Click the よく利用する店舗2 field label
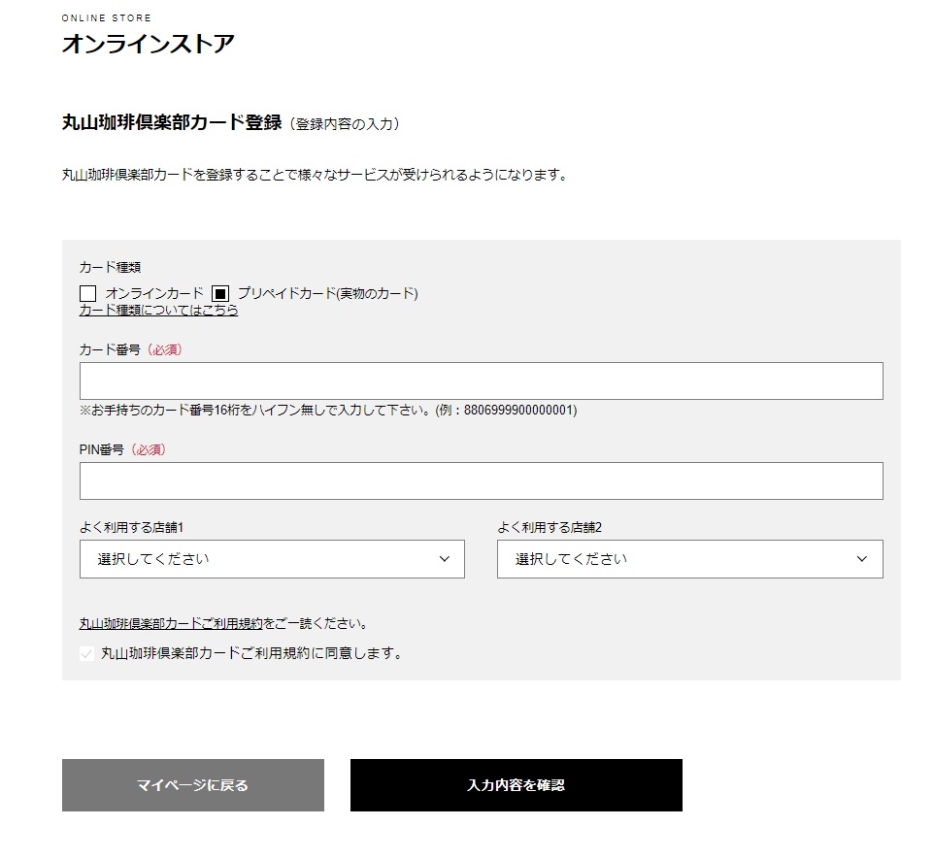 [x=550, y=528]
